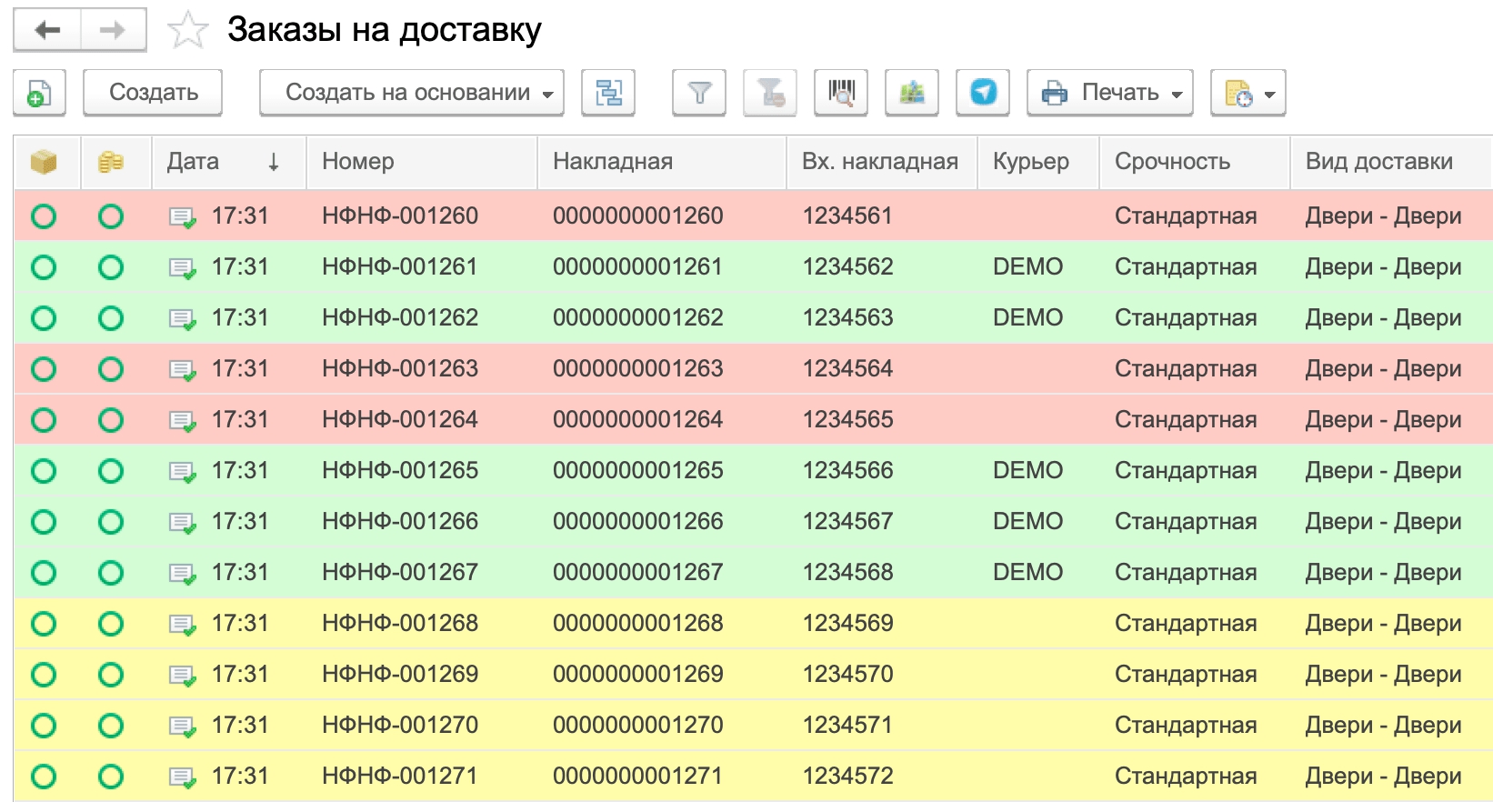The image size is (1493, 802).
Task: Click the Вх. накладная column header
Action: [882, 162]
